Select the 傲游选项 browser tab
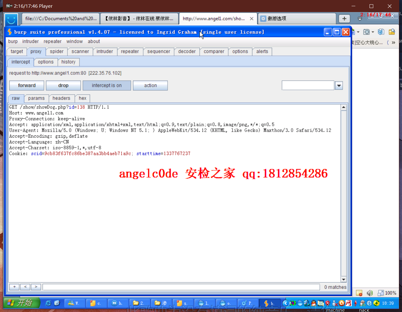402x312 pixels. tap(297, 19)
